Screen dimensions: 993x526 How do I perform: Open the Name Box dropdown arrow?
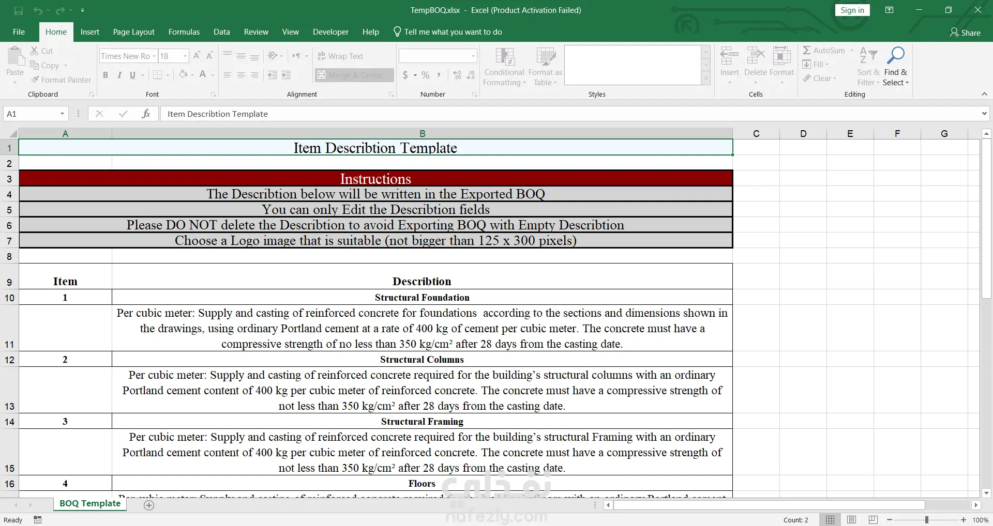[62, 114]
